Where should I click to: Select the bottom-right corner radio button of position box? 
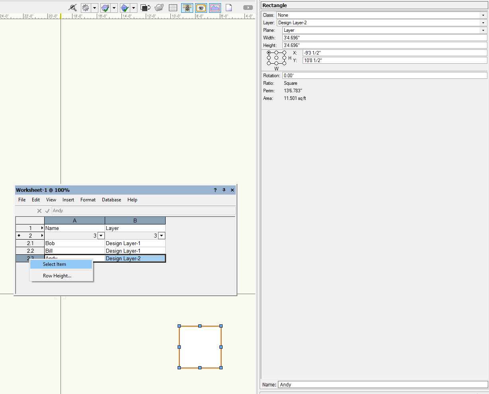(x=284, y=63)
